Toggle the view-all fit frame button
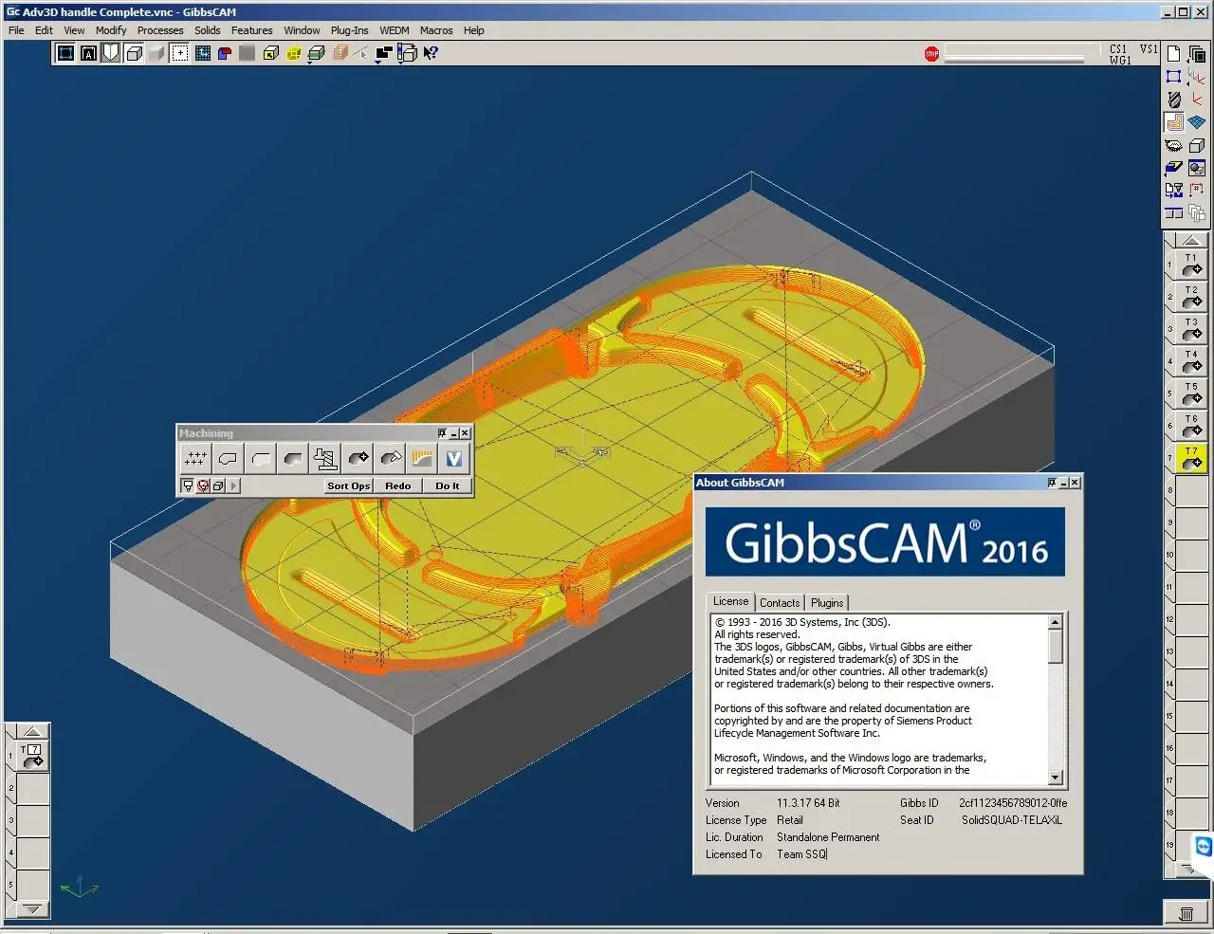Image resolution: width=1214 pixels, height=934 pixels. [65, 53]
